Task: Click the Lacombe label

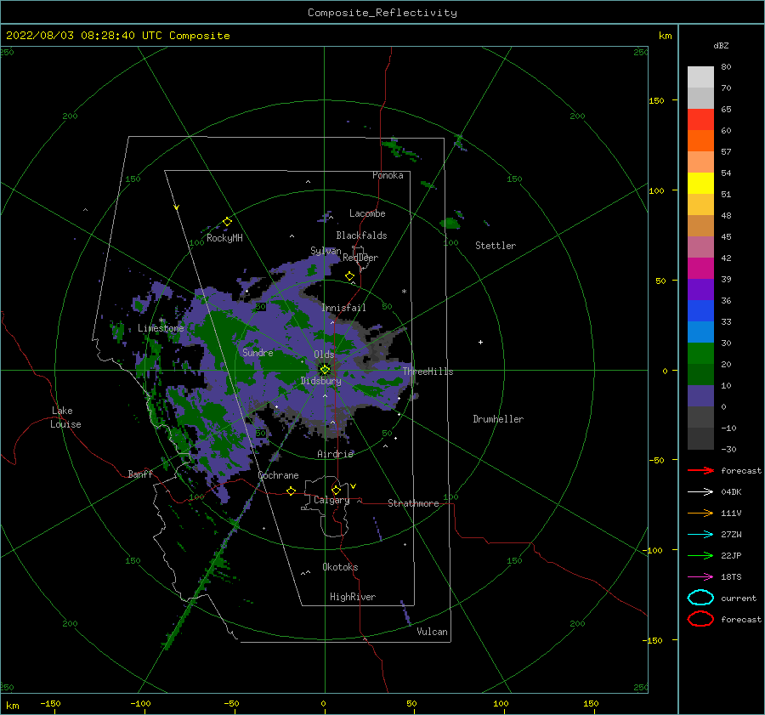Action: coord(367,213)
